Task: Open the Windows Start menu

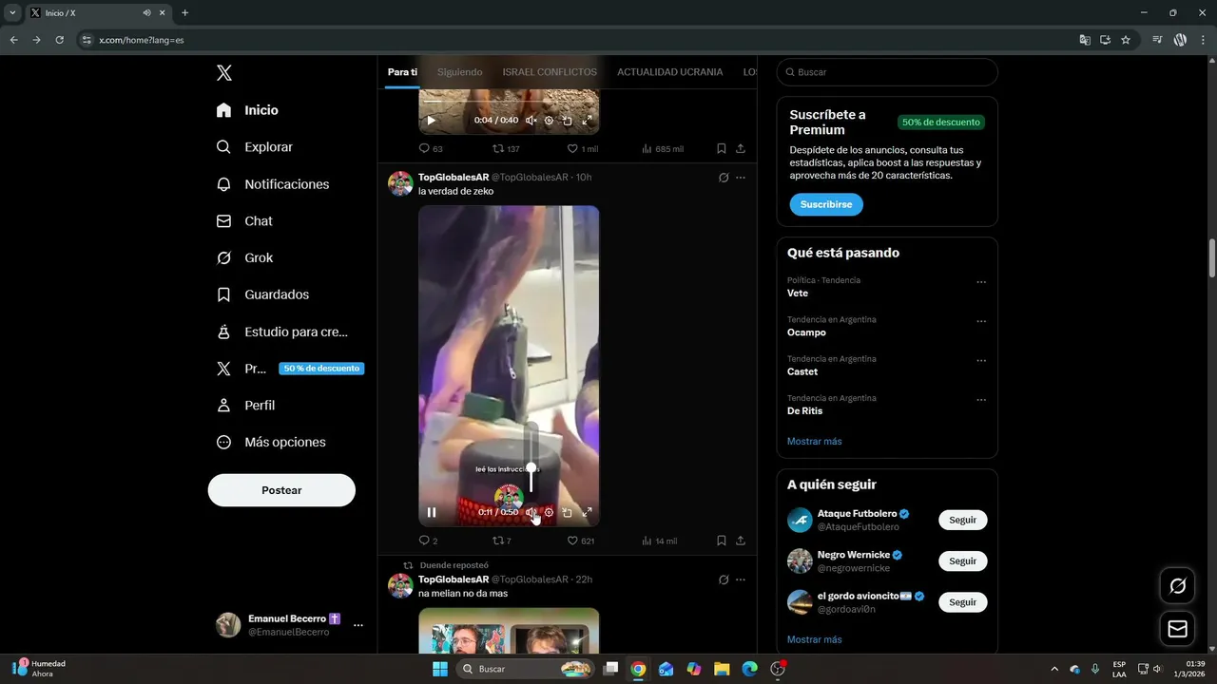Action: [x=440, y=669]
